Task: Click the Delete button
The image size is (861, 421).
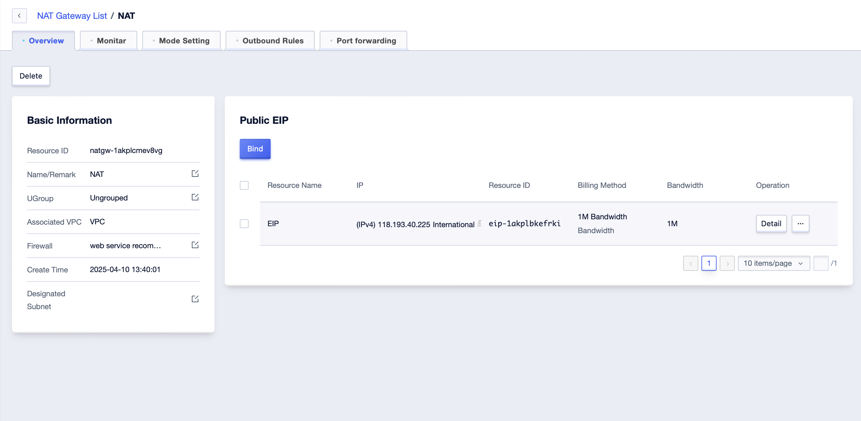Action: coord(31,76)
